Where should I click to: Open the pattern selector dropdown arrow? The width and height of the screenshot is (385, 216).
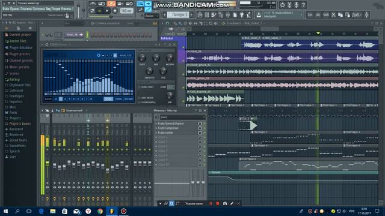pyautogui.click(x=191, y=14)
